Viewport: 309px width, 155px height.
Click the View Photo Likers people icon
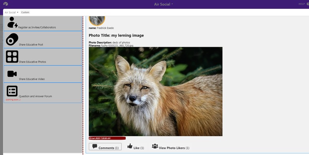pos(155,146)
